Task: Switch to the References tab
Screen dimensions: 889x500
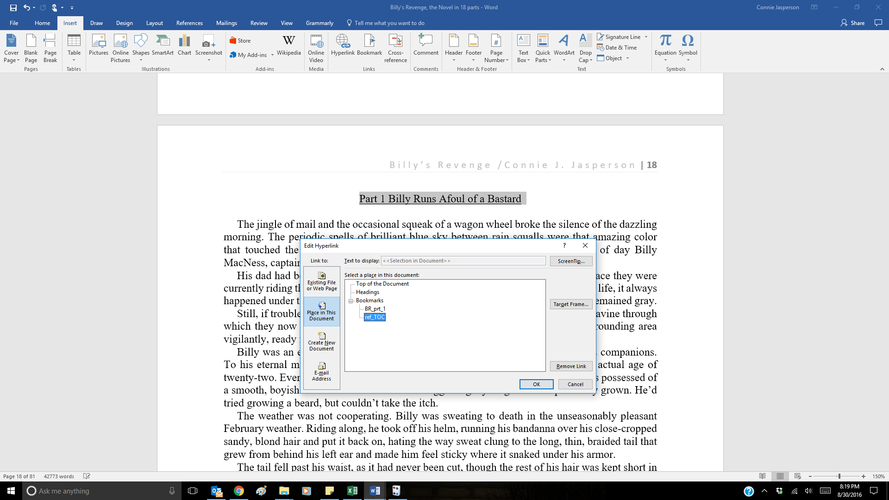Action: (x=189, y=23)
